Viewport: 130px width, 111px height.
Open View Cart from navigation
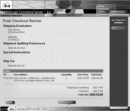[x=103, y=15]
